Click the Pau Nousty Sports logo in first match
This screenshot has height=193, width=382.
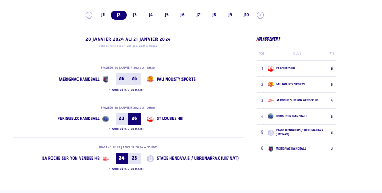tap(150, 79)
